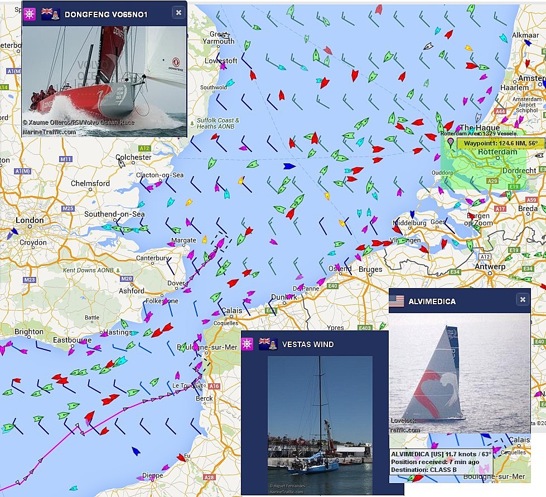Click the Breda city label
The image size is (546, 497).
[528, 208]
